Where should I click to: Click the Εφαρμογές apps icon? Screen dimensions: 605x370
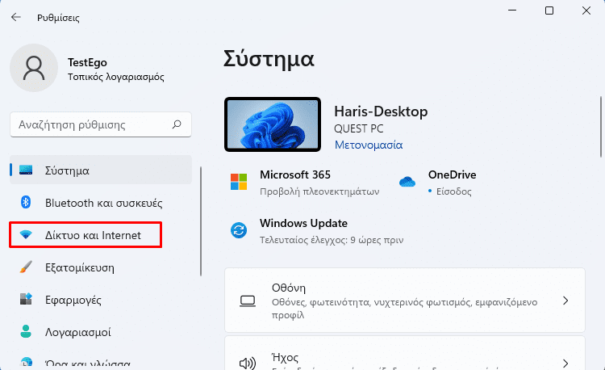pyautogui.click(x=26, y=299)
